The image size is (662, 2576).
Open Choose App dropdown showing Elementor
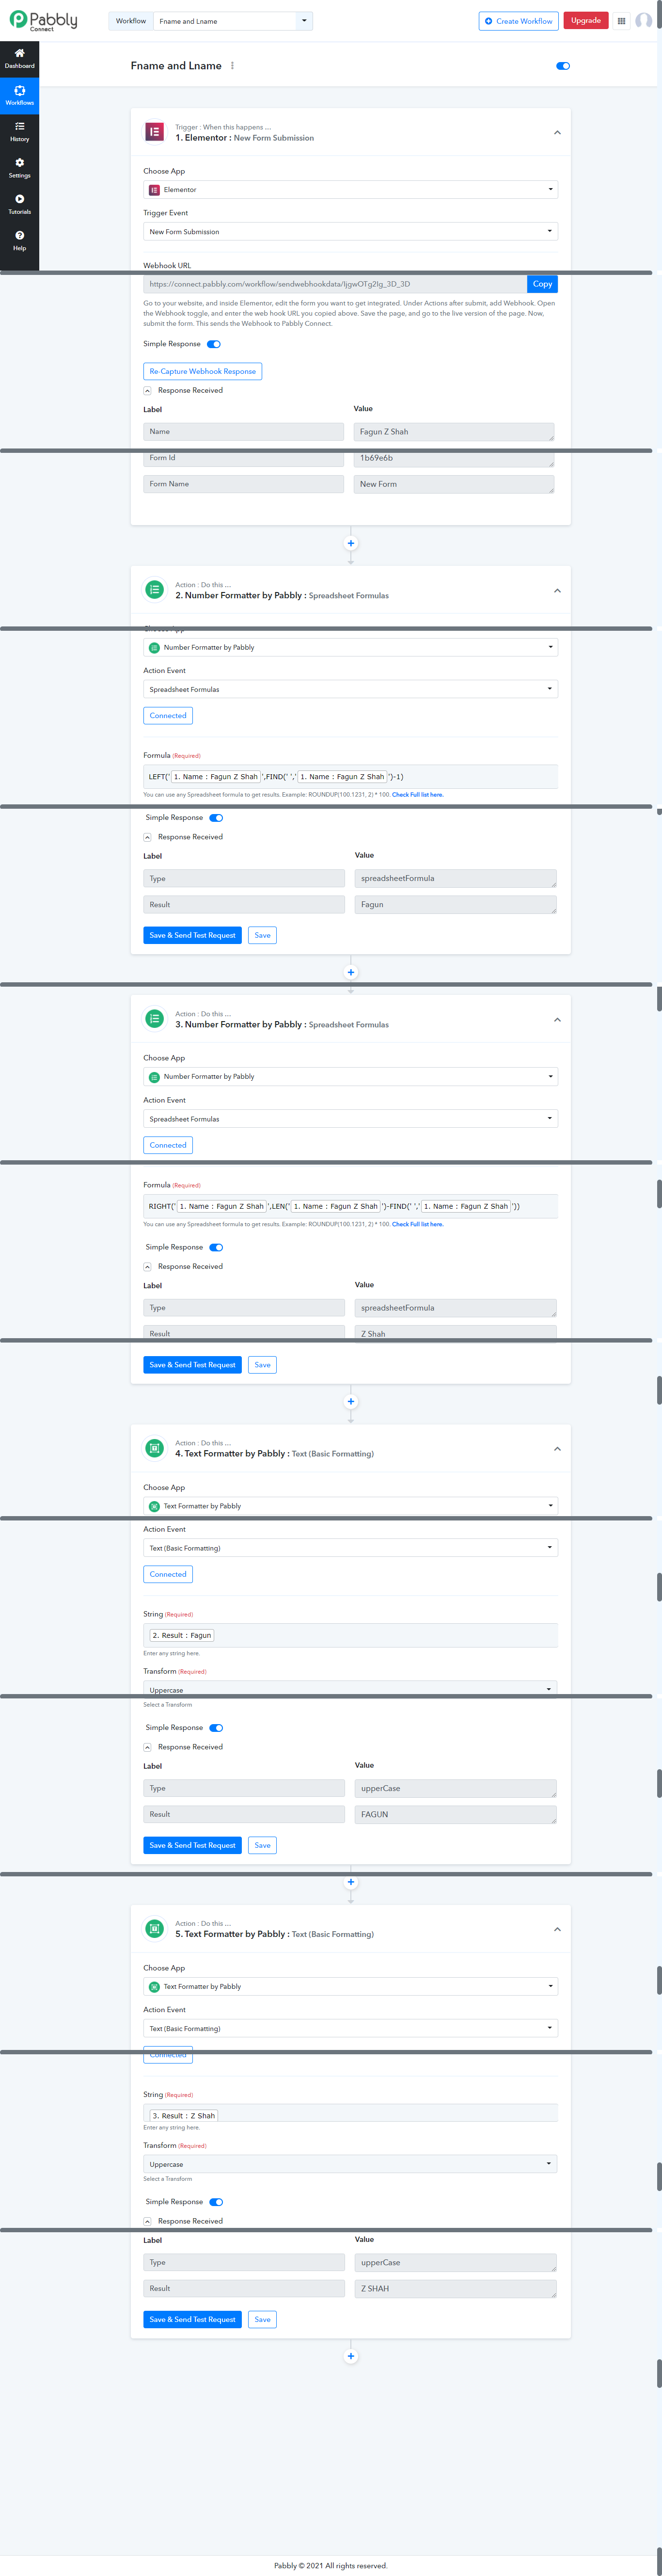(350, 189)
